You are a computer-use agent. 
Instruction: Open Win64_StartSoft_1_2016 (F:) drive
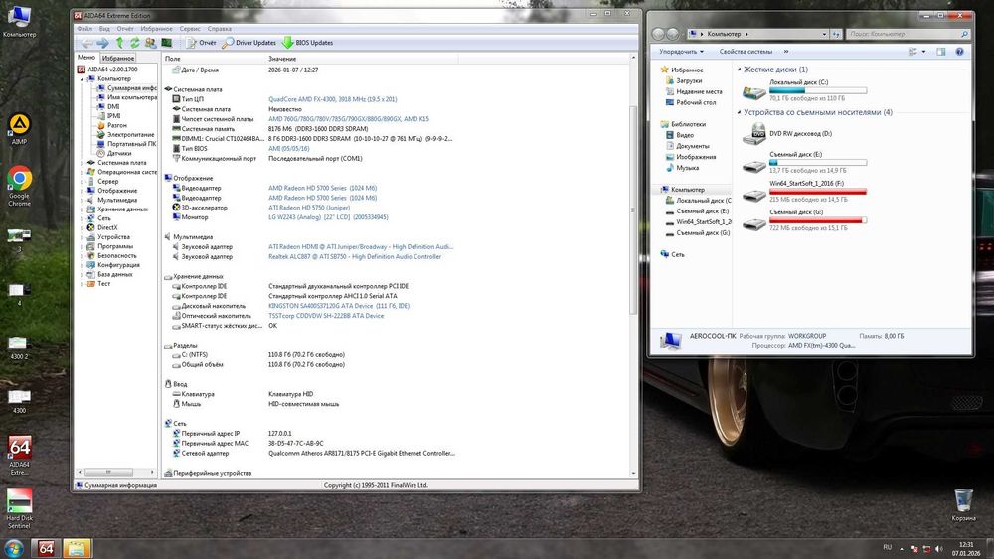tap(804, 192)
